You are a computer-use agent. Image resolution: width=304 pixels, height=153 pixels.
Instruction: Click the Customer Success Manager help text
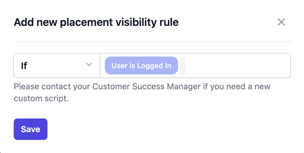(142, 92)
